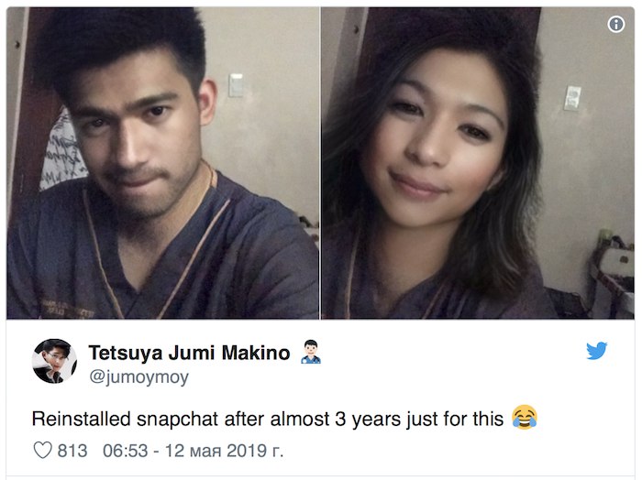Click the tweet text about reinstalling snapchat

pyautogui.click(x=268, y=419)
